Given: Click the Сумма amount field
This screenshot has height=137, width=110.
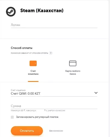Looking at the screenshot, I should click(x=54, y=106).
